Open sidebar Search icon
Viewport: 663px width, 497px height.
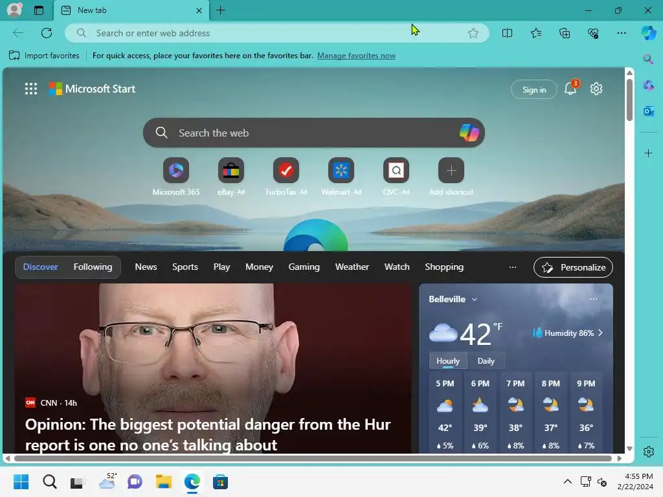(647, 59)
